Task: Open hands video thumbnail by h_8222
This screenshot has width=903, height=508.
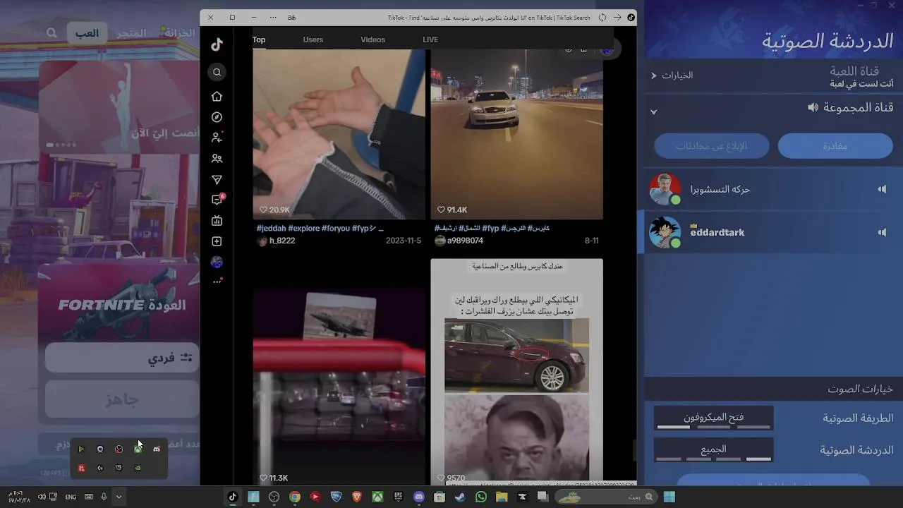Action: (339, 134)
